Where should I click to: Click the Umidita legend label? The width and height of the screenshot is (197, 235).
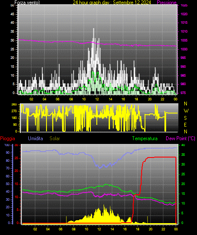36,138
